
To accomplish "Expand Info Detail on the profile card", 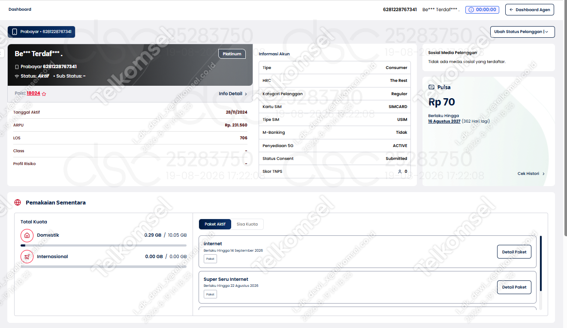I will 233,94.
